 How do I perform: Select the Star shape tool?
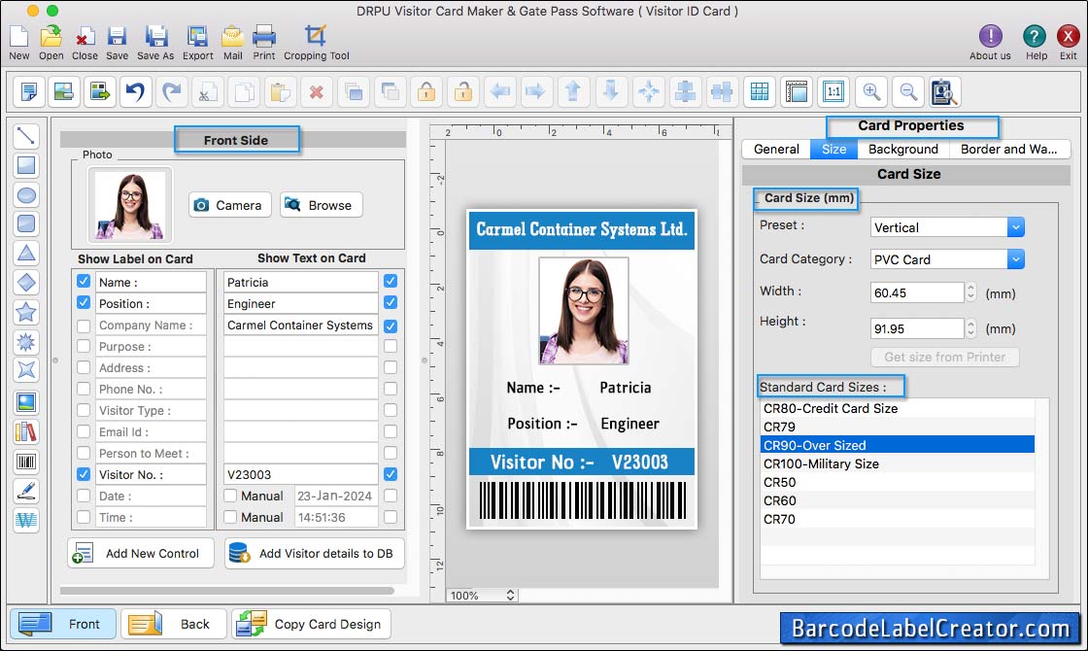26,312
